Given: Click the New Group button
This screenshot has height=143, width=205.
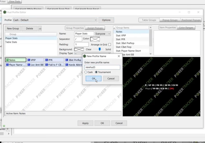Looking at the screenshot, I should tap(13, 28).
